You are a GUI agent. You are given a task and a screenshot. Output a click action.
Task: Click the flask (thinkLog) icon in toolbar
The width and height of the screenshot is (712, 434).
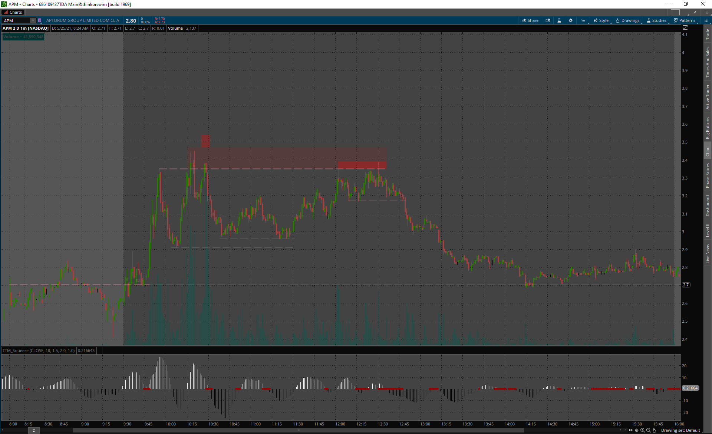559,20
